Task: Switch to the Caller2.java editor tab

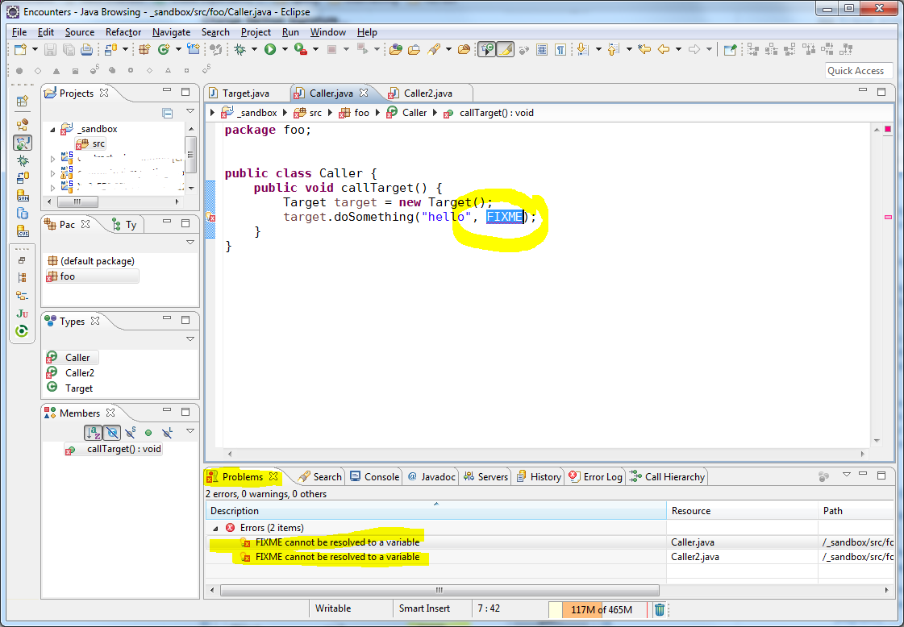Action: pos(427,93)
